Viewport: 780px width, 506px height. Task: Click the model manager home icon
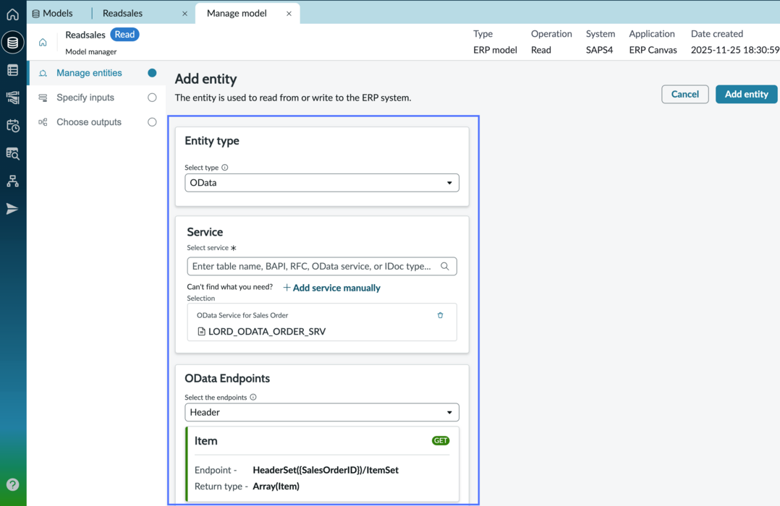(x=43, y=42)
